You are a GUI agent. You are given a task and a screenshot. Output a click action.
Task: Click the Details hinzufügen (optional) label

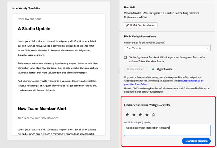138,122
